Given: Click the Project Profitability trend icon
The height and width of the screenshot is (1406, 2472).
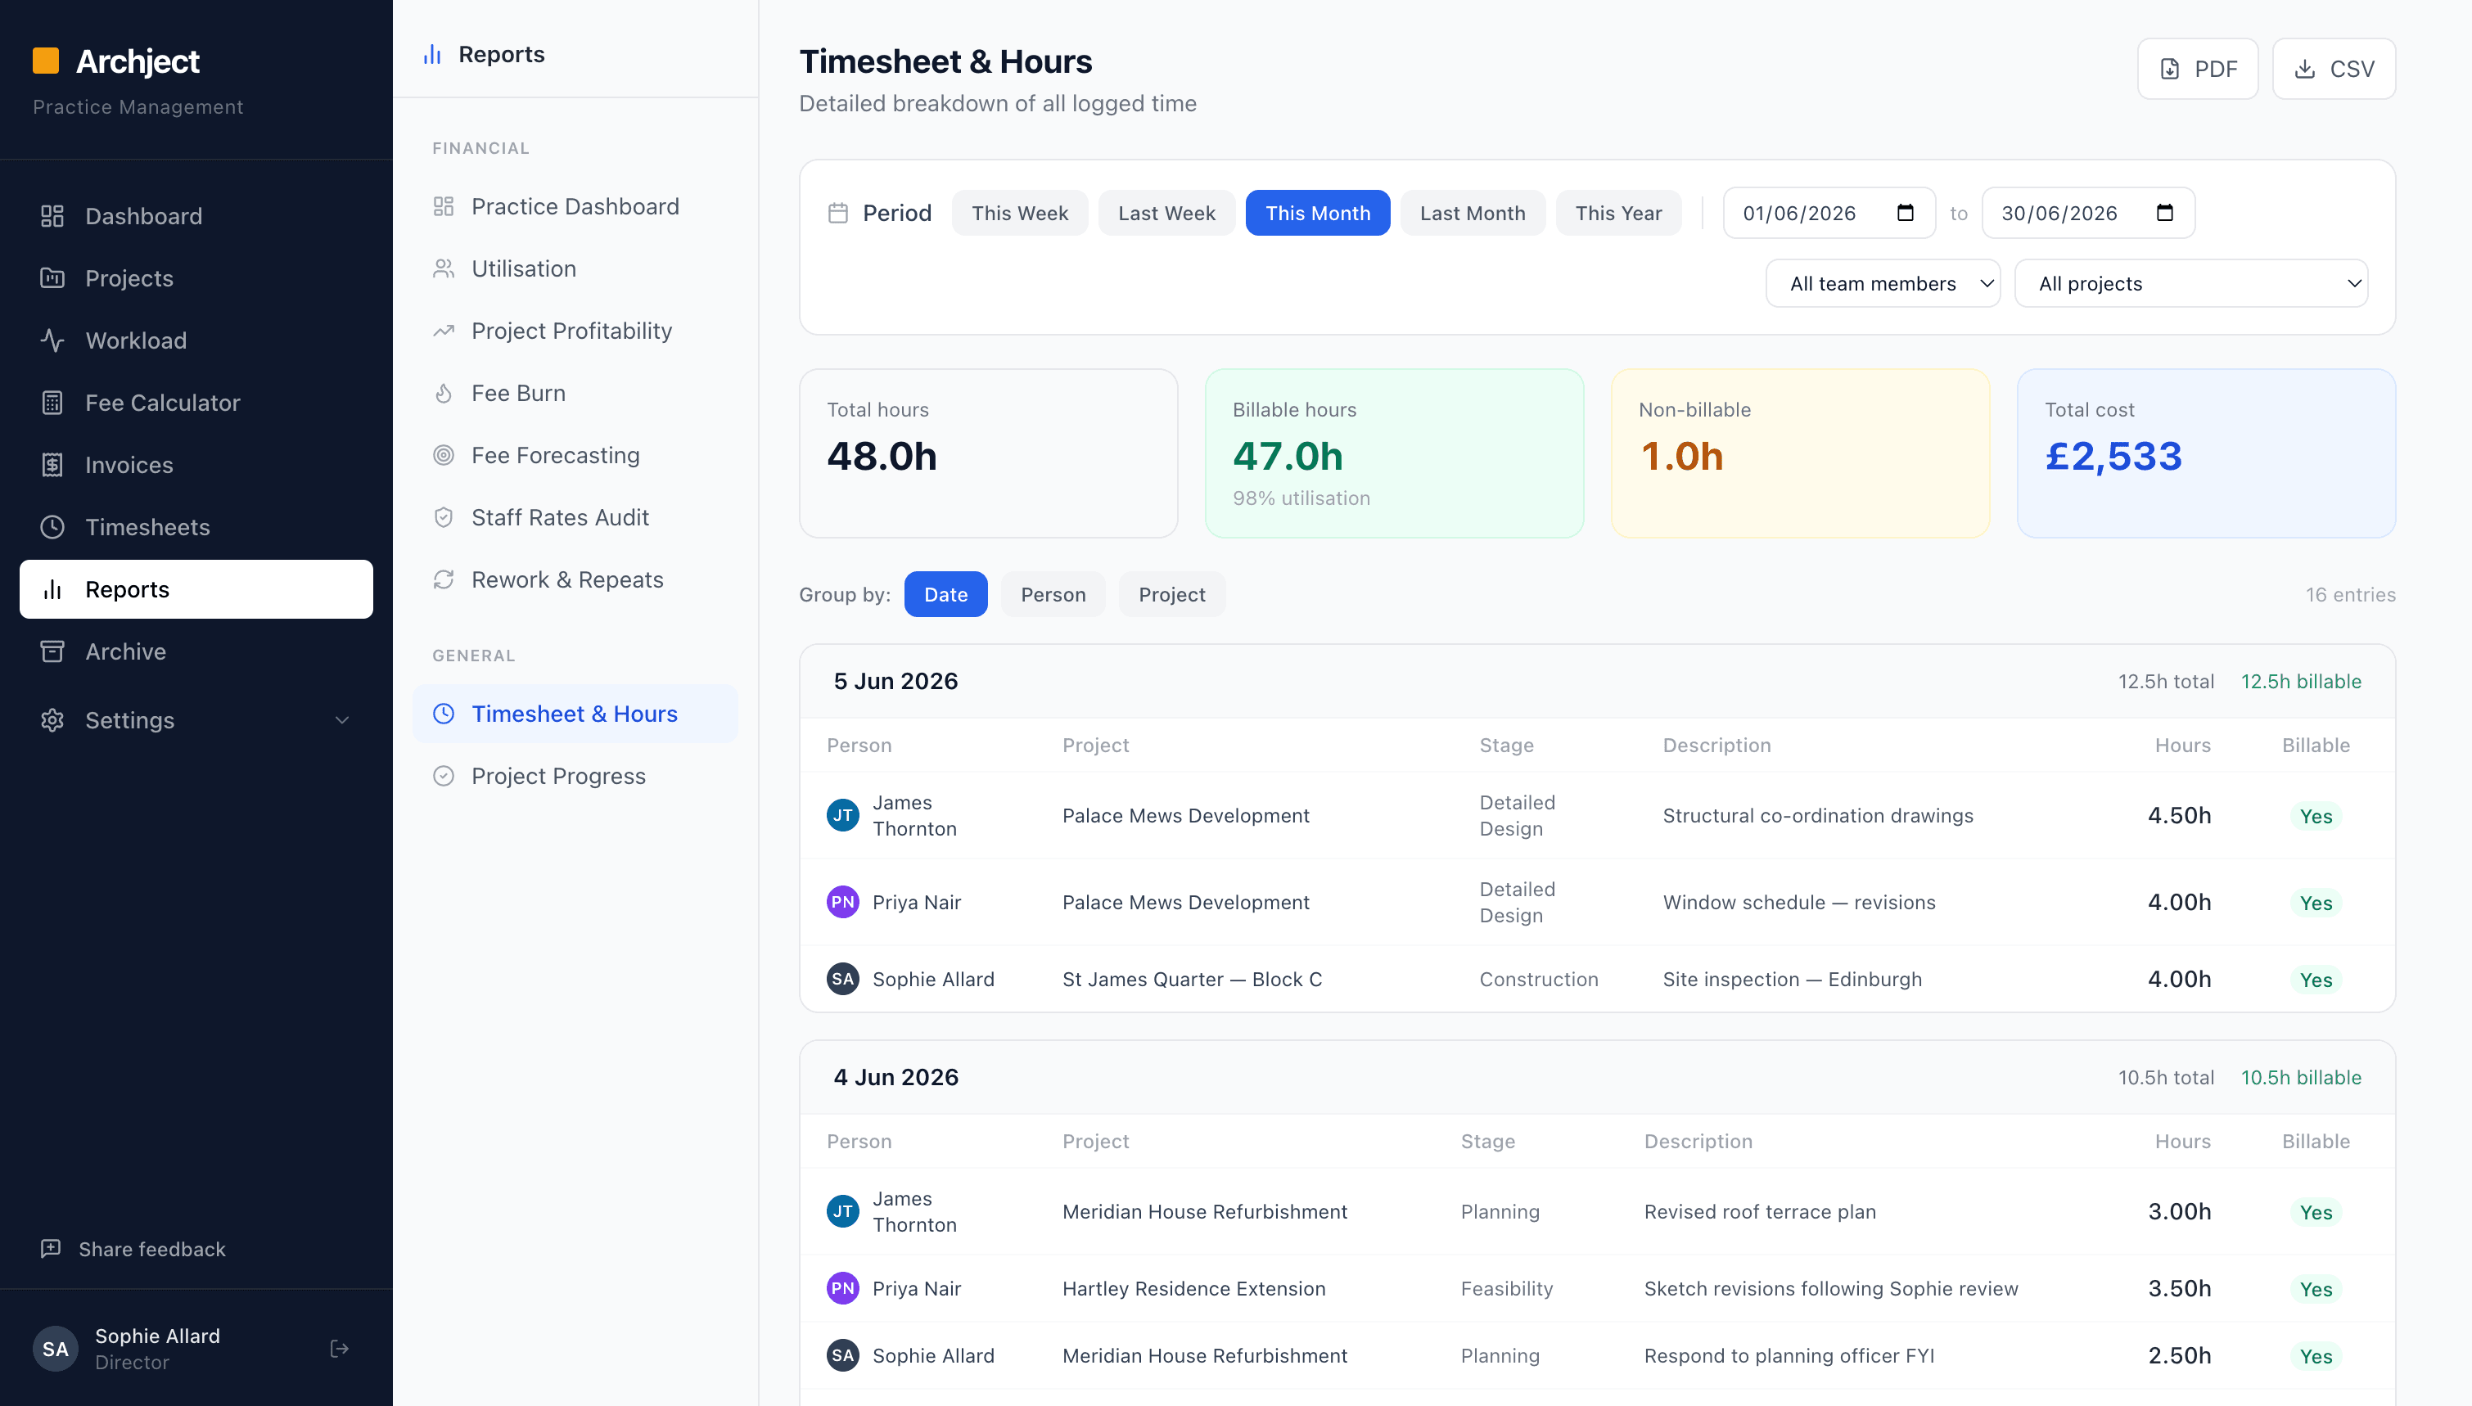Looking at the screenshot, I should [x=443, y=331].
